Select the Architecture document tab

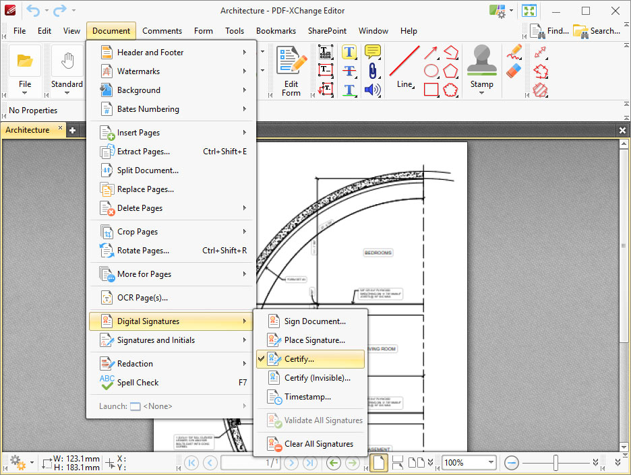click(x=34, y=130)
